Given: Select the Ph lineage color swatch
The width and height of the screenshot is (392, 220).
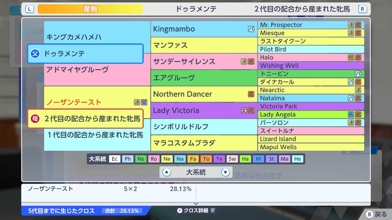Looking at the screenshot, I should (x=128, y=159).
